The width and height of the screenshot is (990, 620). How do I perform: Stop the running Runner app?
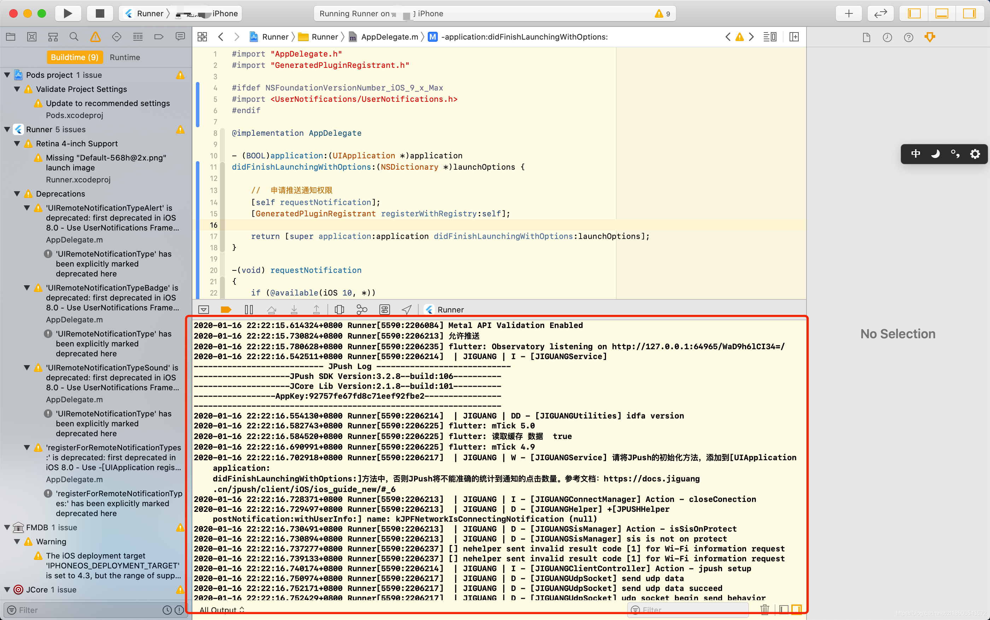point(100,13)
